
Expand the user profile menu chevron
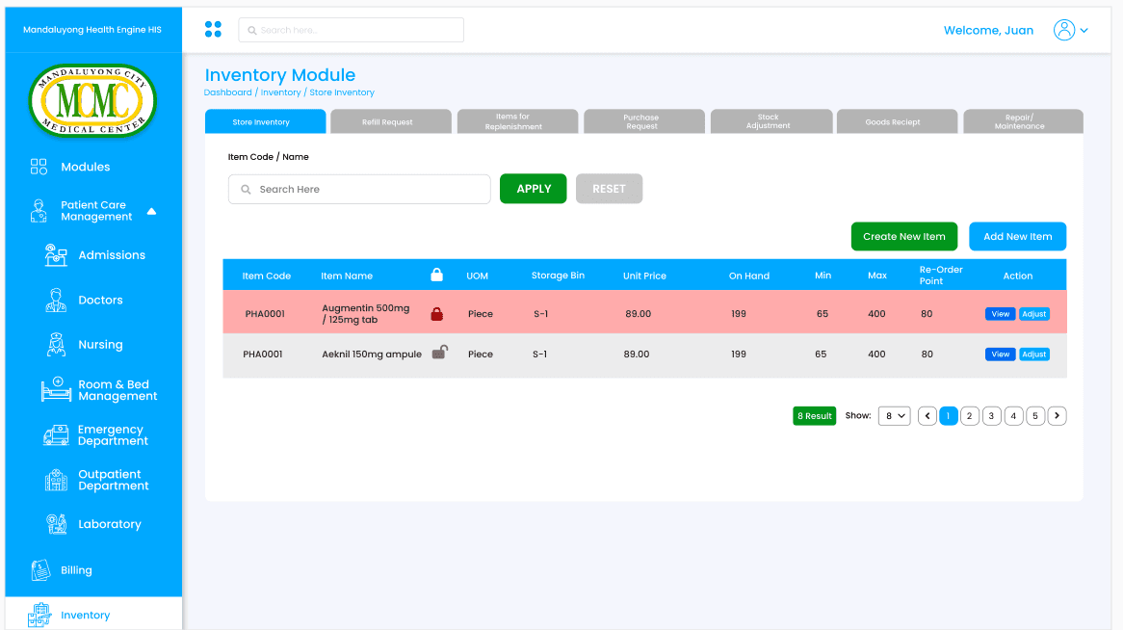point(1084,30)
